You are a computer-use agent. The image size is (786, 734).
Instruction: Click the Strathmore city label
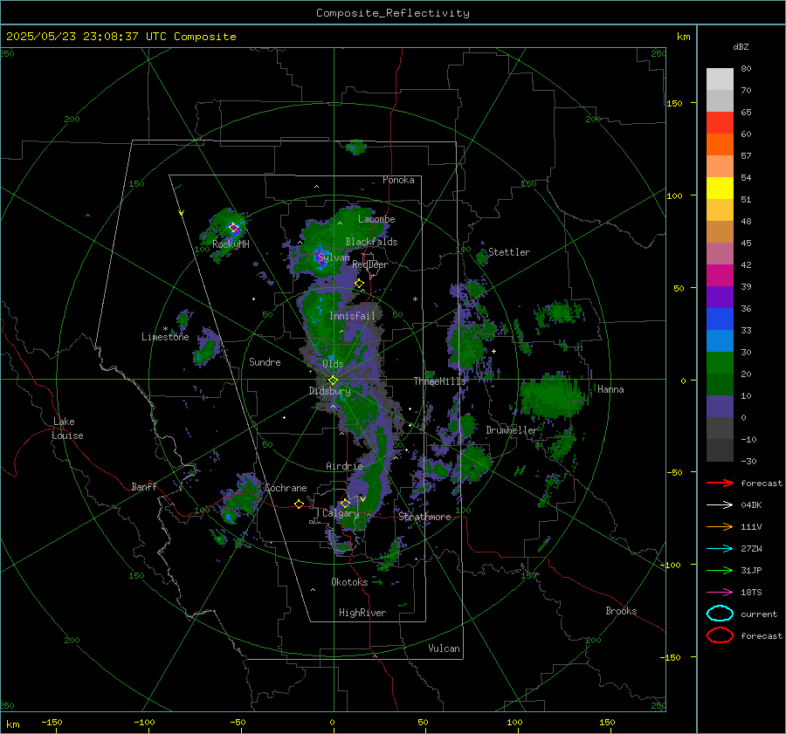click(x=424, y=517)
